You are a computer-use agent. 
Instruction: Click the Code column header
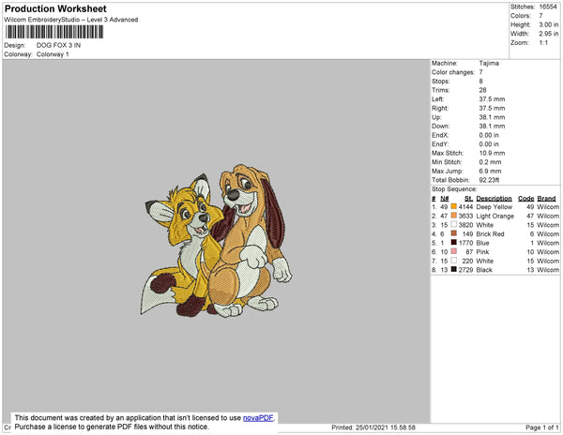pos(526,199)
